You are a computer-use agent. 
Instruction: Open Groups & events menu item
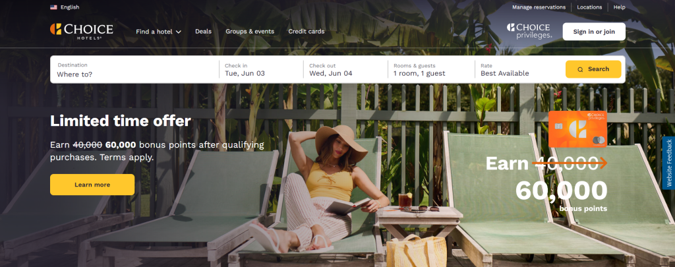(x=250, y=32)
